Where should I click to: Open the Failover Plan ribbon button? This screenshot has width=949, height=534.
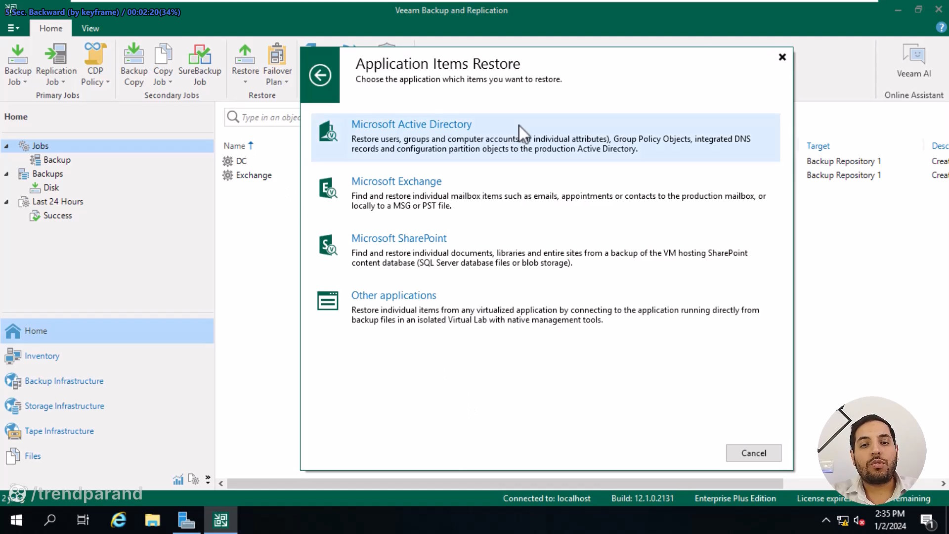(277, 65)
